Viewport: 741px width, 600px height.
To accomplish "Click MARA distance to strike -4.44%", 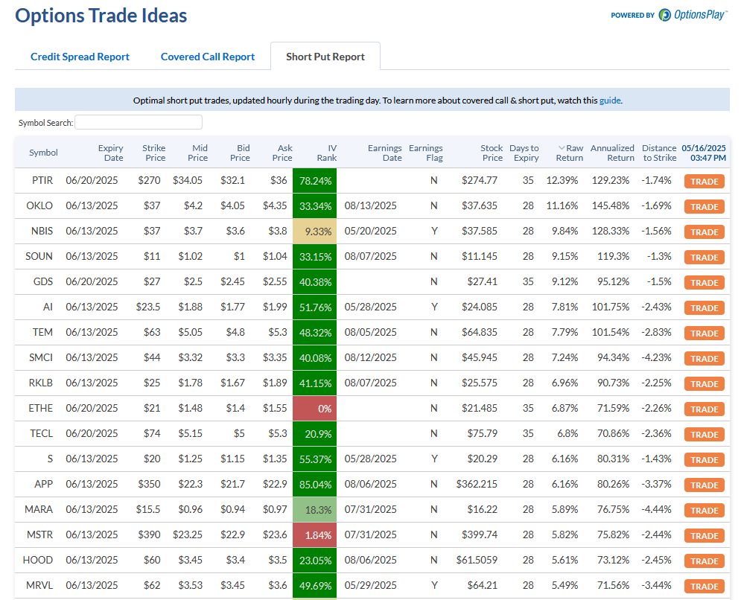I will (x=656, y=509).
